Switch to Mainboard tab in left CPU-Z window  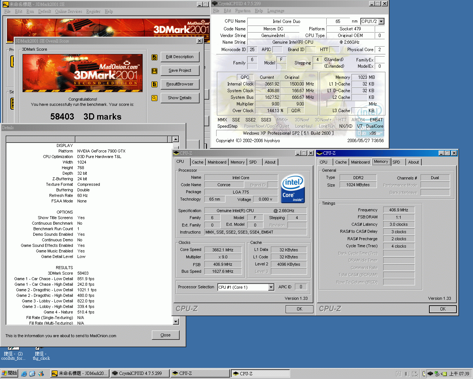tap(217, 162)
